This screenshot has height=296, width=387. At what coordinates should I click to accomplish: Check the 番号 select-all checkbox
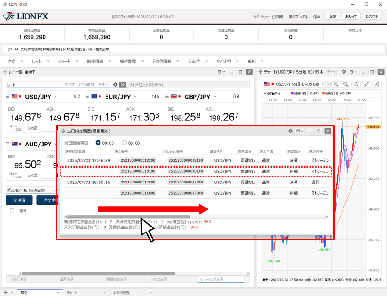[12, 211]
